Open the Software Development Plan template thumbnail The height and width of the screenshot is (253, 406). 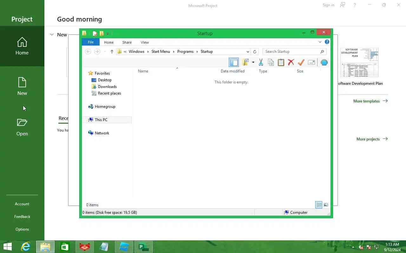point(359,63)
